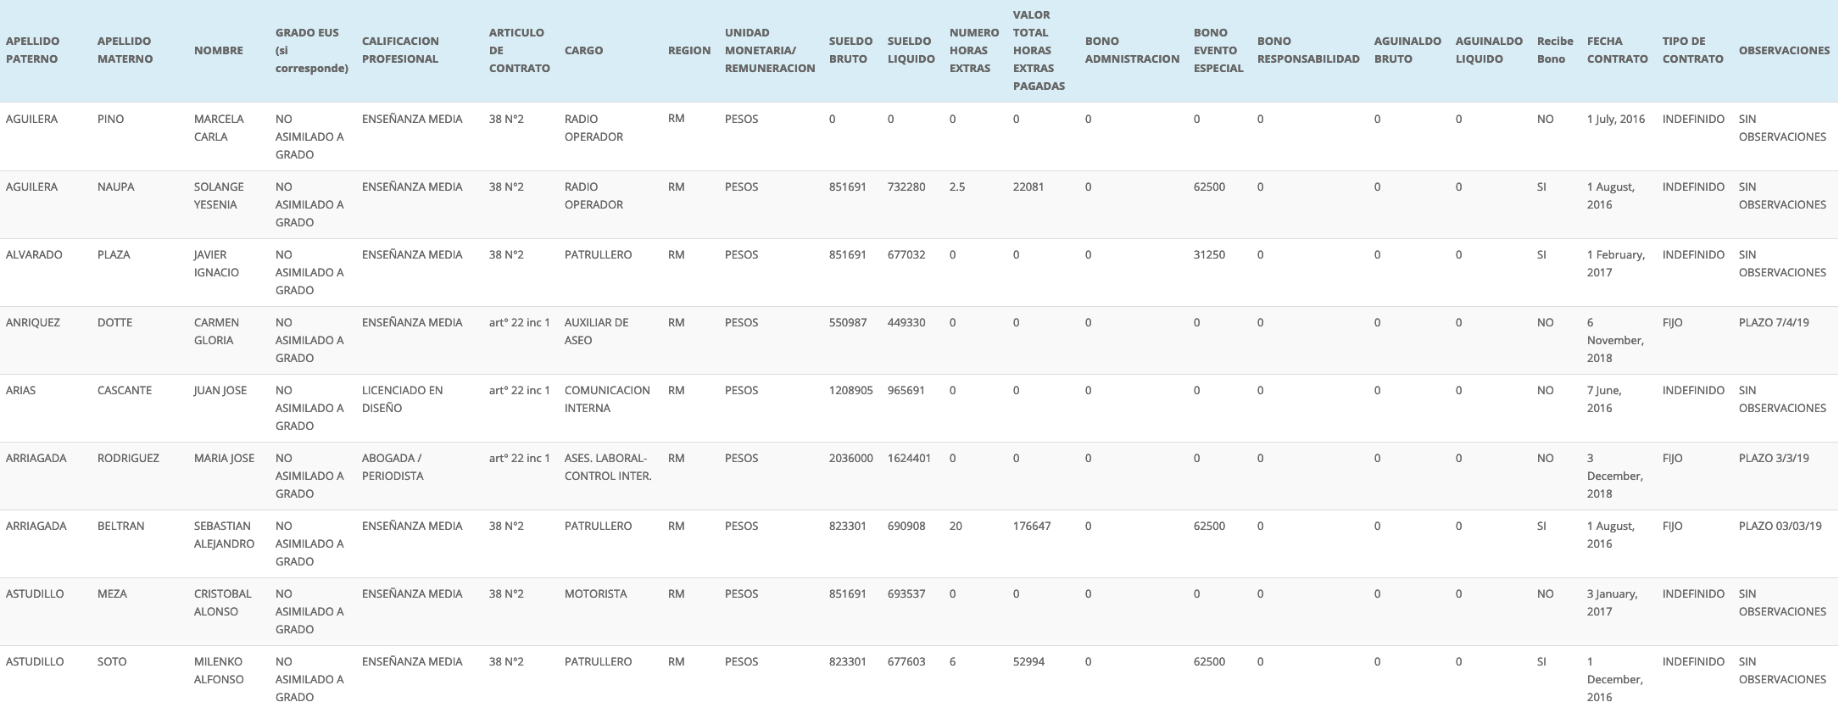This screenshot has height=702, width=1839.
Task: Click ABOGADA / PERIODISTA qualification
Action: point(393,467)
